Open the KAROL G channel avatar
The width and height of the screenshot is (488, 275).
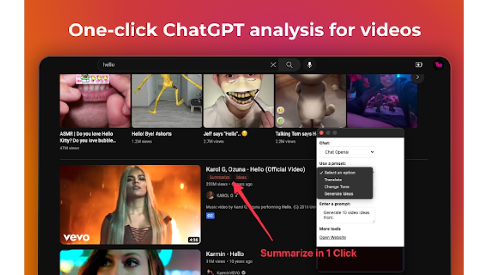point(210,195)
